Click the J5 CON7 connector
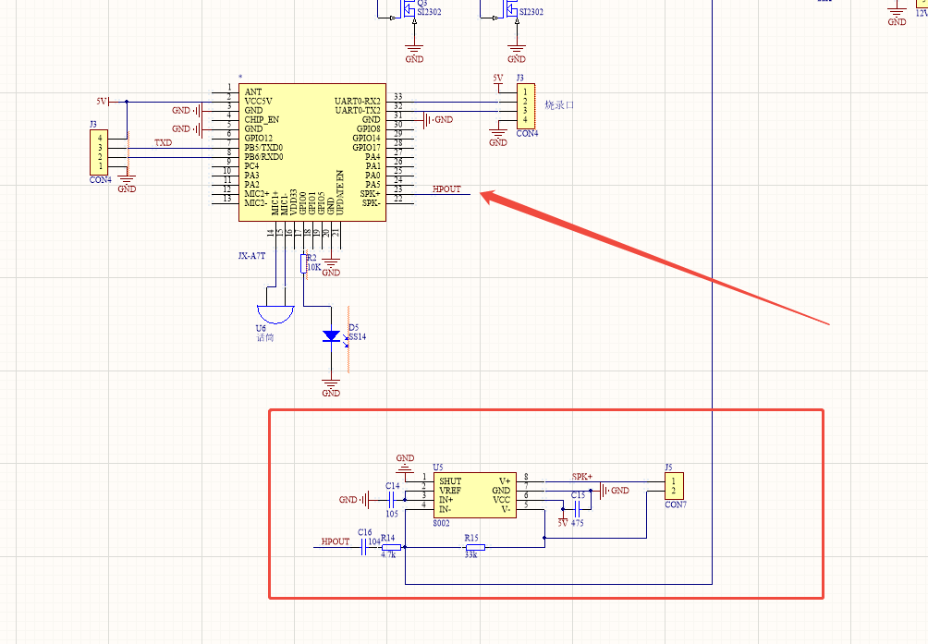Screen dimensions: 928x644 [675, 485]
